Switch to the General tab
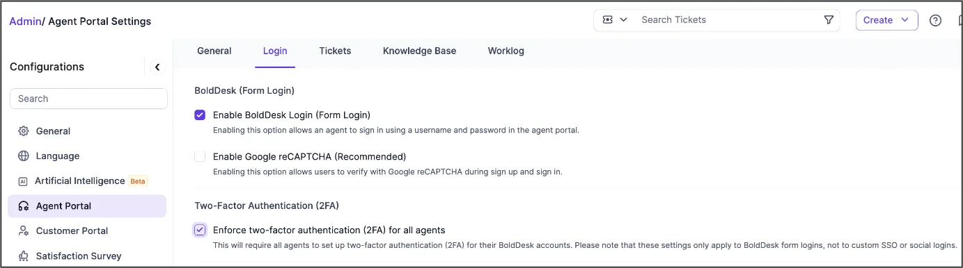 214,51
